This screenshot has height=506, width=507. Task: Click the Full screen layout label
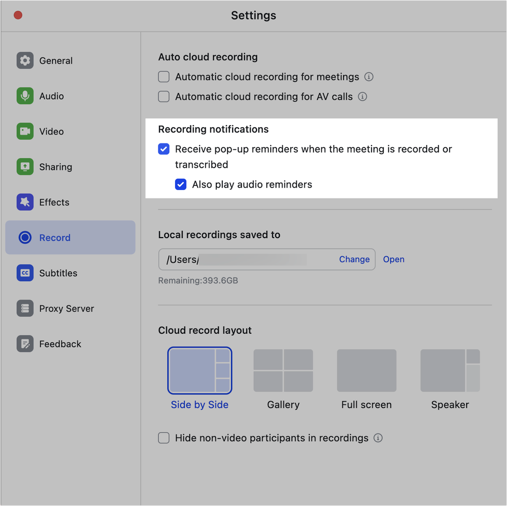366,405
